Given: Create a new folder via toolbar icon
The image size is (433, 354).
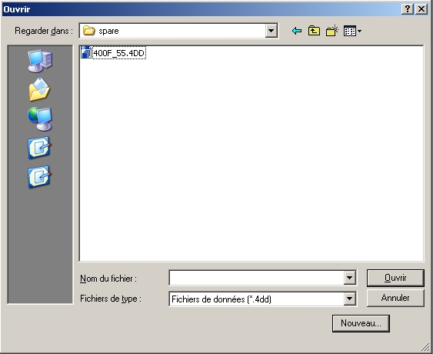Looking at the screenshot, I should click(332, 31).
